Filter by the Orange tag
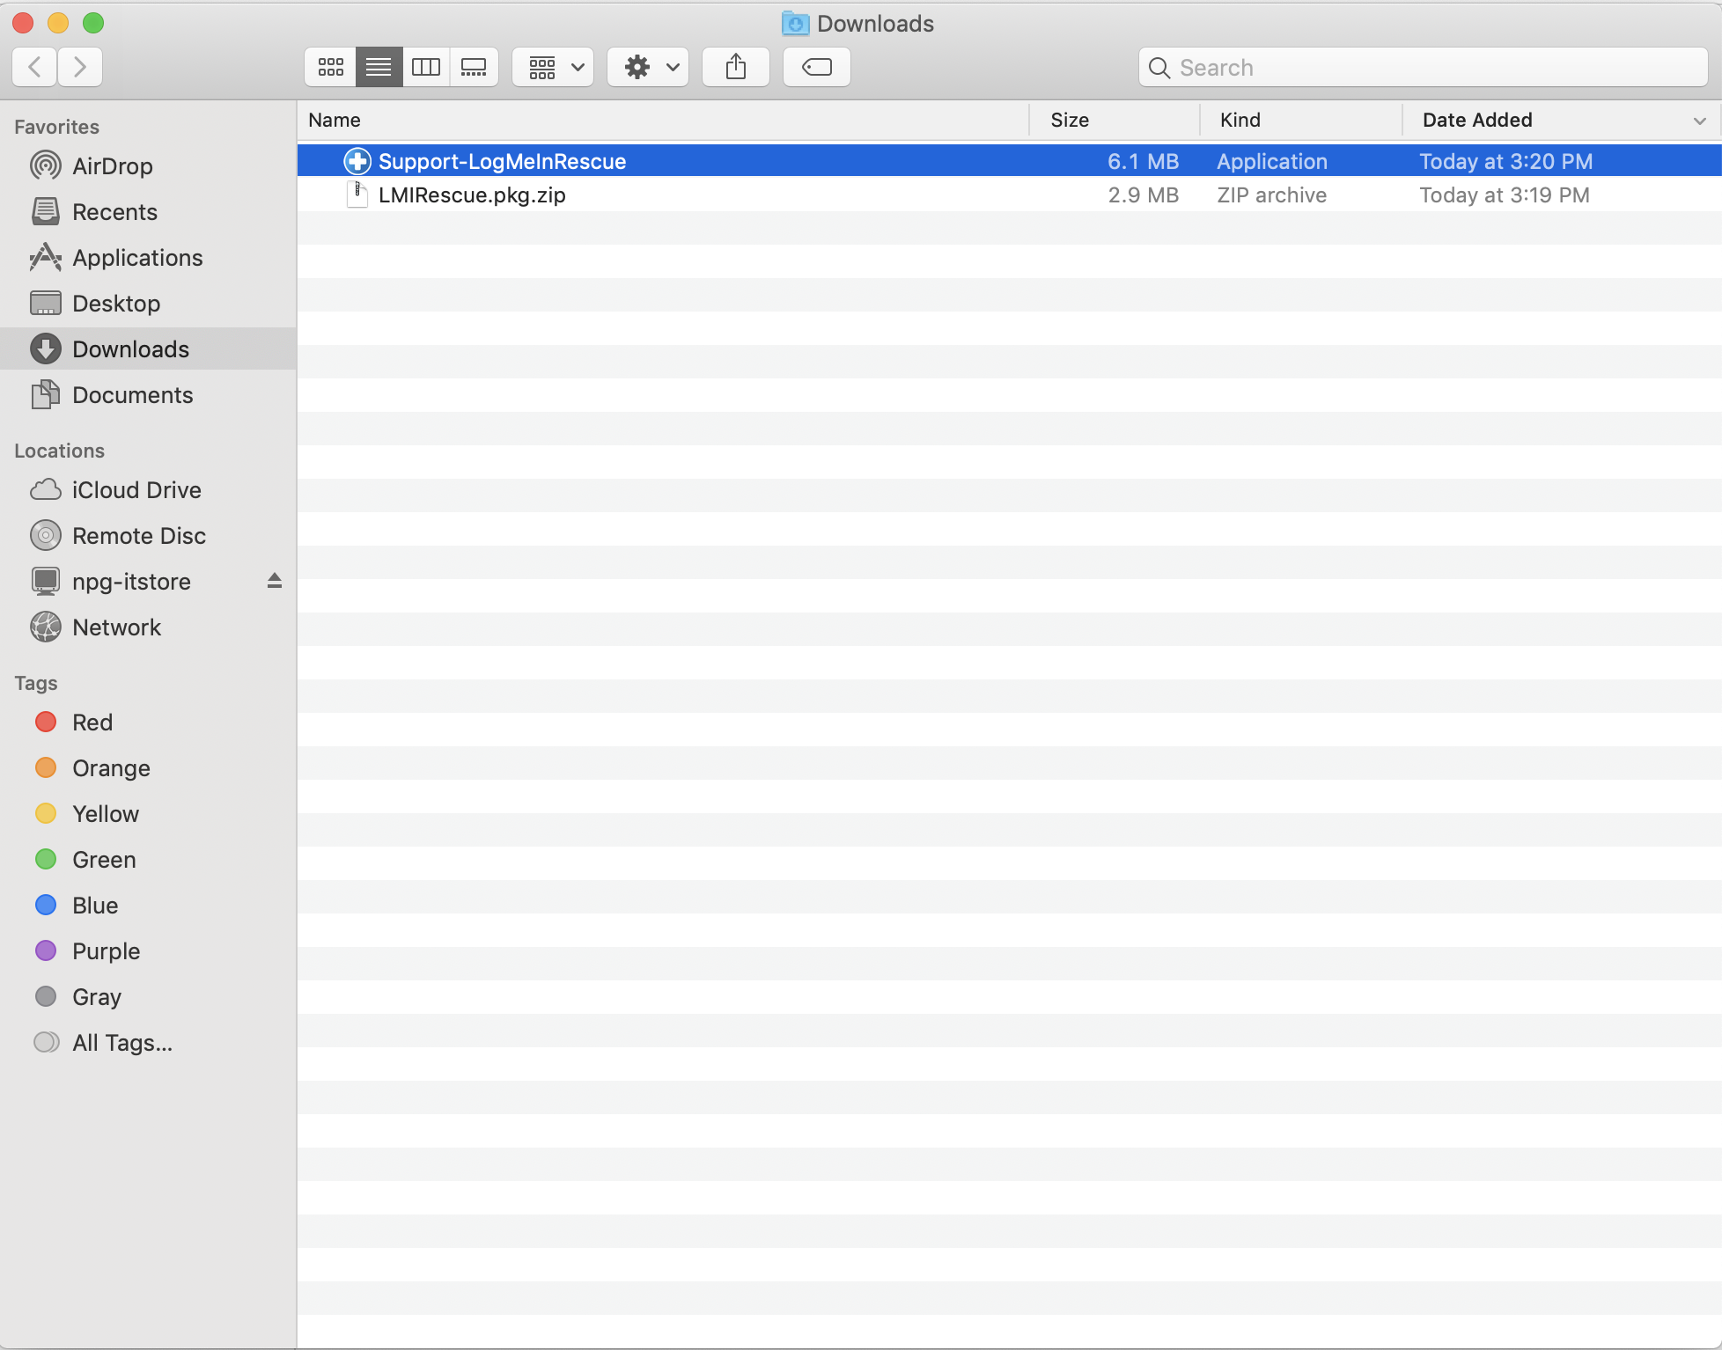The width and height of the screenshot is (1722, 1350). click(x=148, y=767)
